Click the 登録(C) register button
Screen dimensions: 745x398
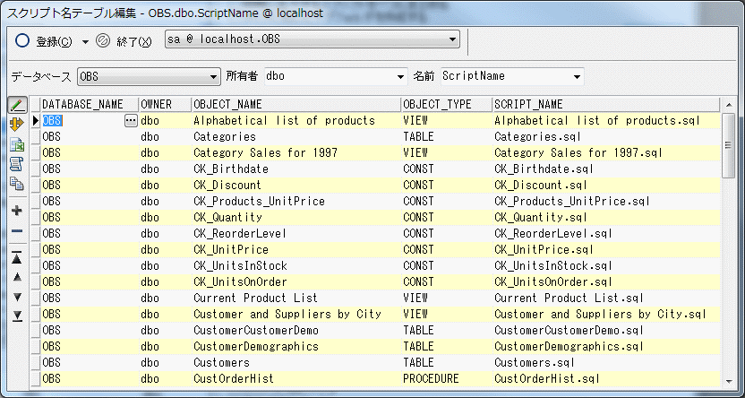[x=45, y=41]
